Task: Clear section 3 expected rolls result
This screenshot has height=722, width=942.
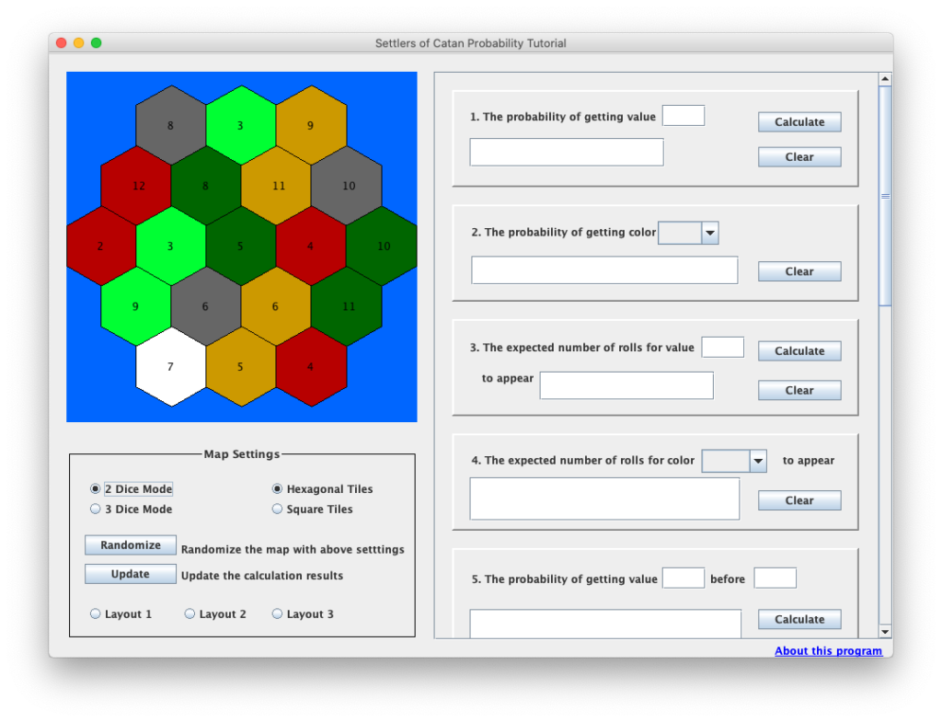Action: pos(799,391)
